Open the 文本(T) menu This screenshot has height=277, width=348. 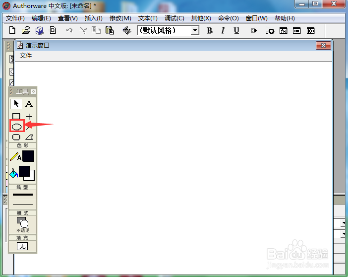(148, 18)
